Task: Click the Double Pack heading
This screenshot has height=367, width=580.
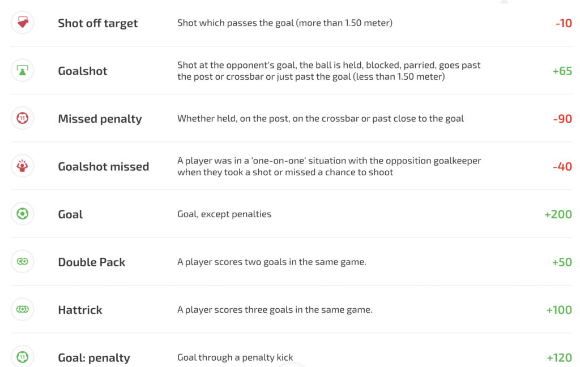Action: tap(91, 262)
